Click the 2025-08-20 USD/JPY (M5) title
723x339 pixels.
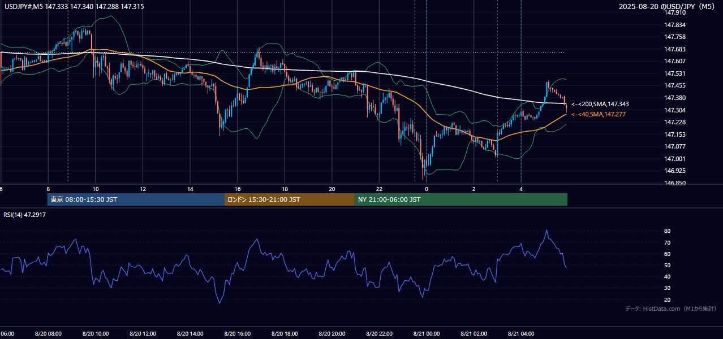667,7
